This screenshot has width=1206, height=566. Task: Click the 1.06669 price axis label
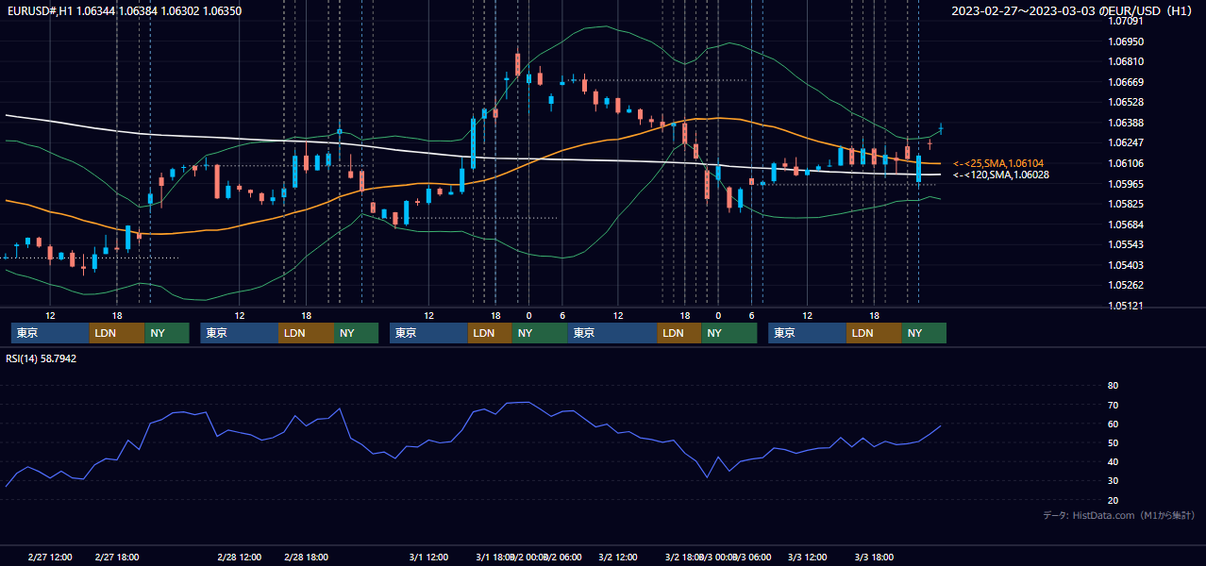[1126, 82]
